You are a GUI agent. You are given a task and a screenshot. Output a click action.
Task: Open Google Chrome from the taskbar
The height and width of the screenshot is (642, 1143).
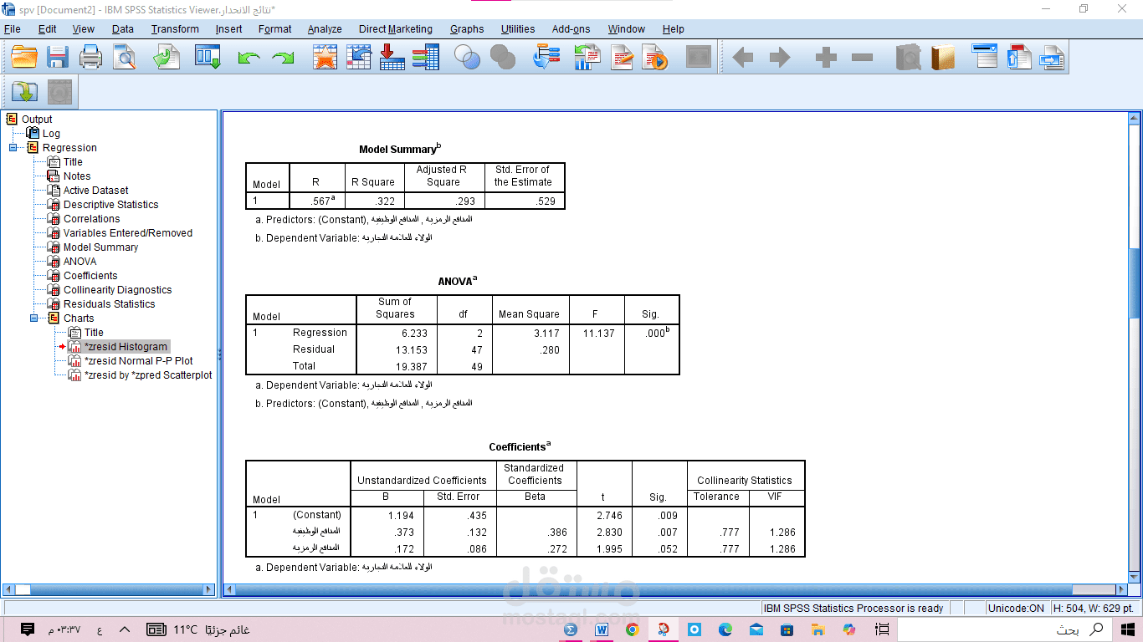pyautogui.click(x=632, y=629)
